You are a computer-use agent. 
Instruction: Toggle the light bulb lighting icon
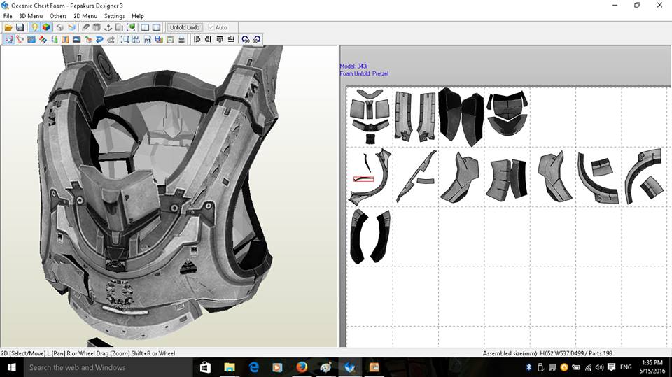tap(34, 27)
